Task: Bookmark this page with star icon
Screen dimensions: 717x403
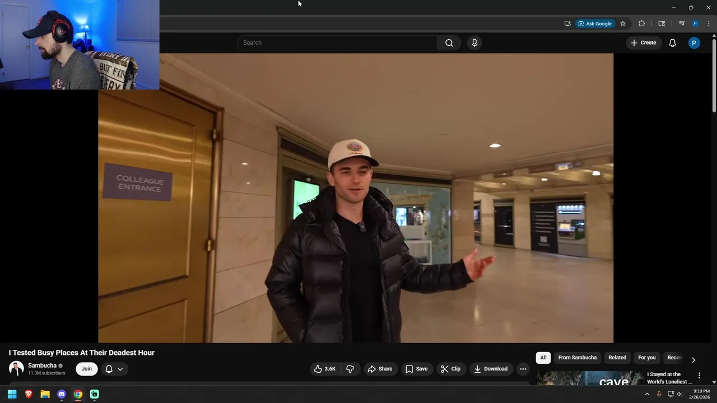Action: tap(622, 24)
